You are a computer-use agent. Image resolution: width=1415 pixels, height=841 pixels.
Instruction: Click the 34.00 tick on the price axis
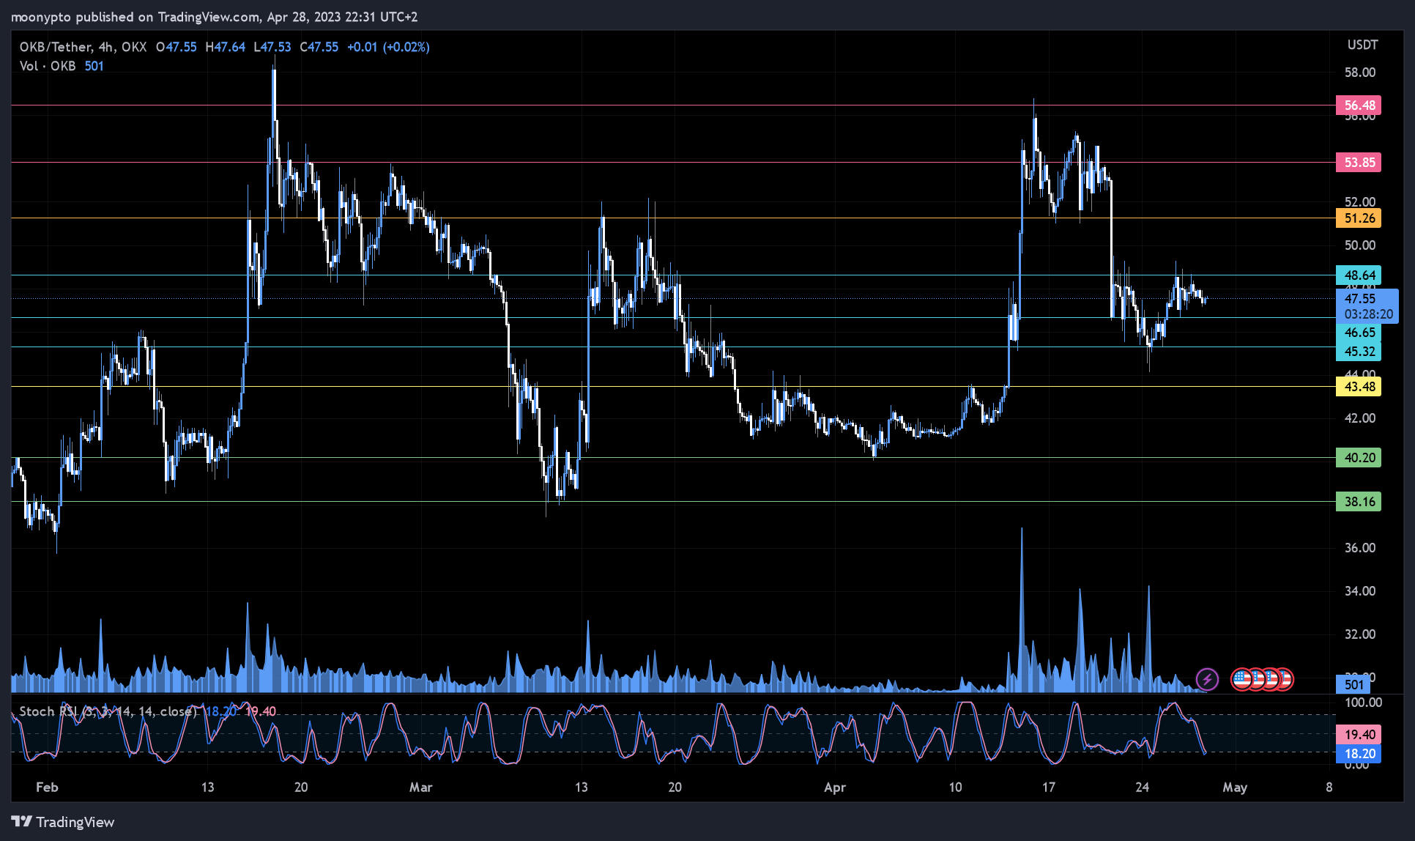[1360, 591]
